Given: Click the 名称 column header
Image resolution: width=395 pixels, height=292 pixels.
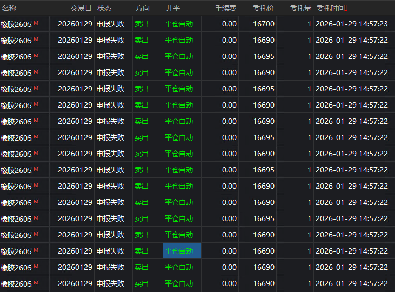Looking at the screenshot, I should click(9, 9).
